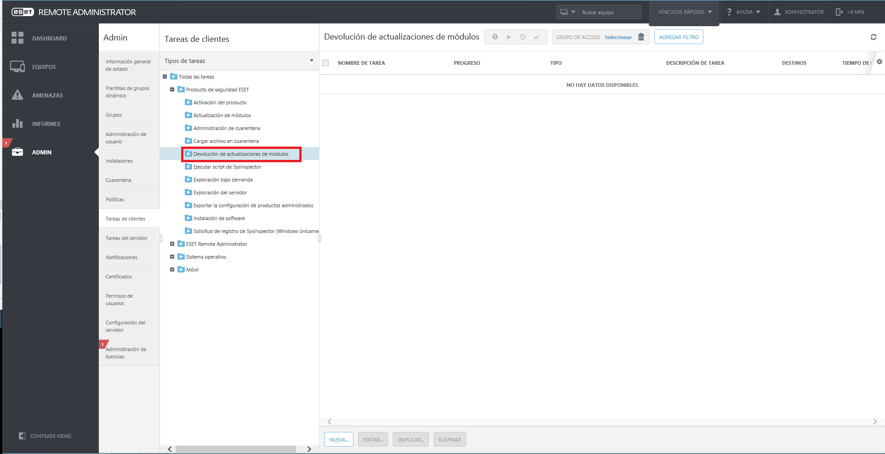Viewport: 885px width, 454px height.
Task: Open the Informes bar chart icon
Action: coord(17,123)
